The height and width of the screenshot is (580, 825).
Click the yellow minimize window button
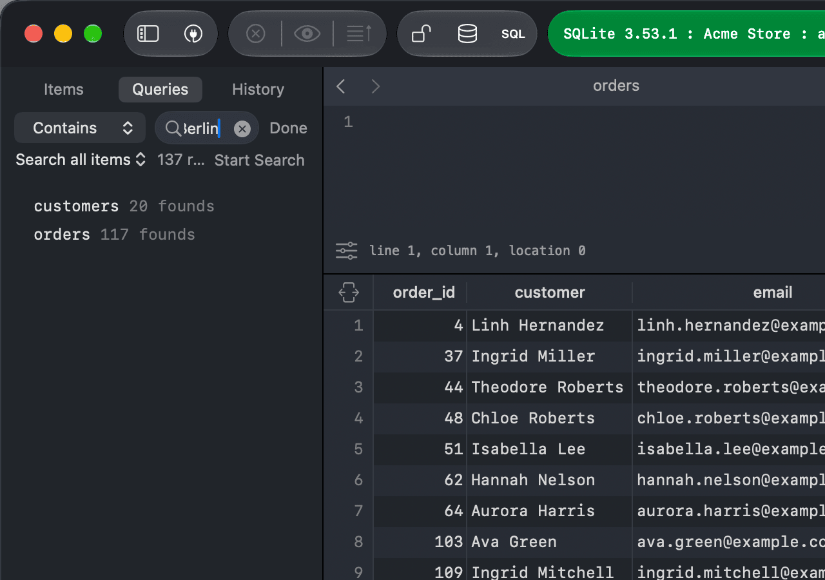63,34
